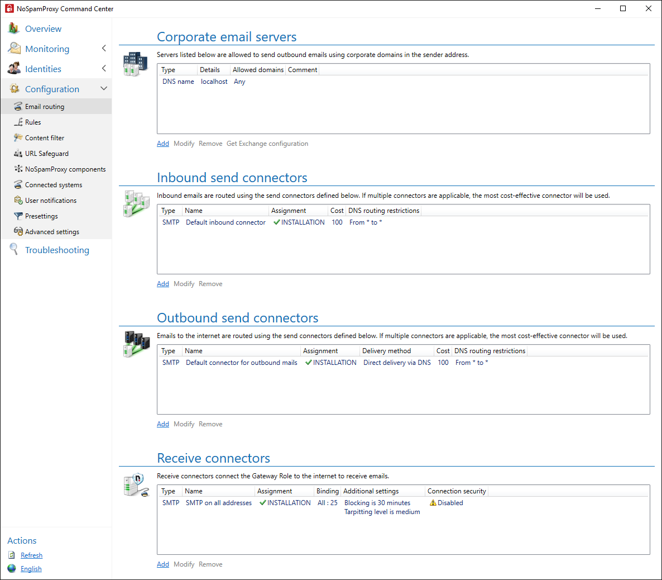
Task: Open the Troubleshooting page
Action: tap(57, 250)
